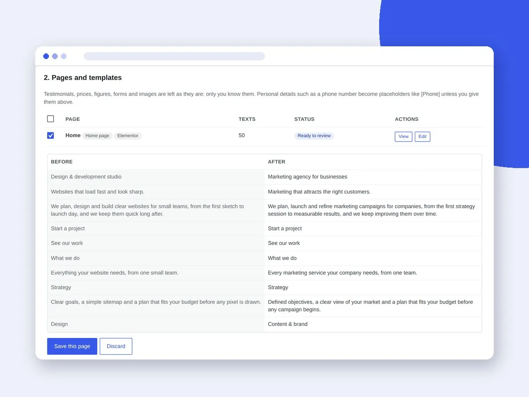Image resolution: width=529 pixels, height=397 pixels.
Task: Click the PAGE column header
Action: coord(73,119)
